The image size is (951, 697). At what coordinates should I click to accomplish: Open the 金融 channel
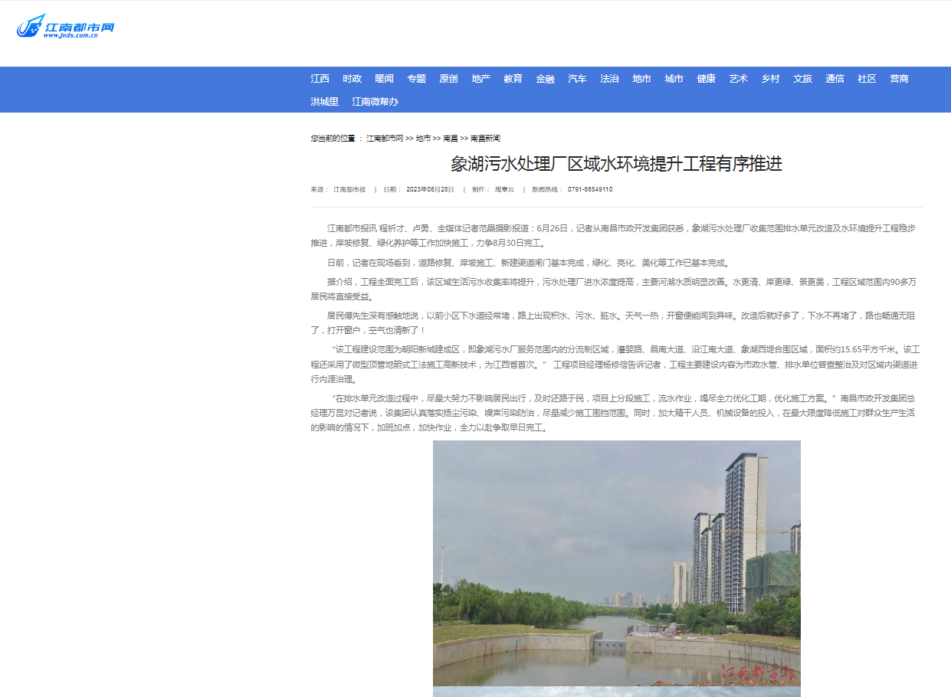[545, 79]
